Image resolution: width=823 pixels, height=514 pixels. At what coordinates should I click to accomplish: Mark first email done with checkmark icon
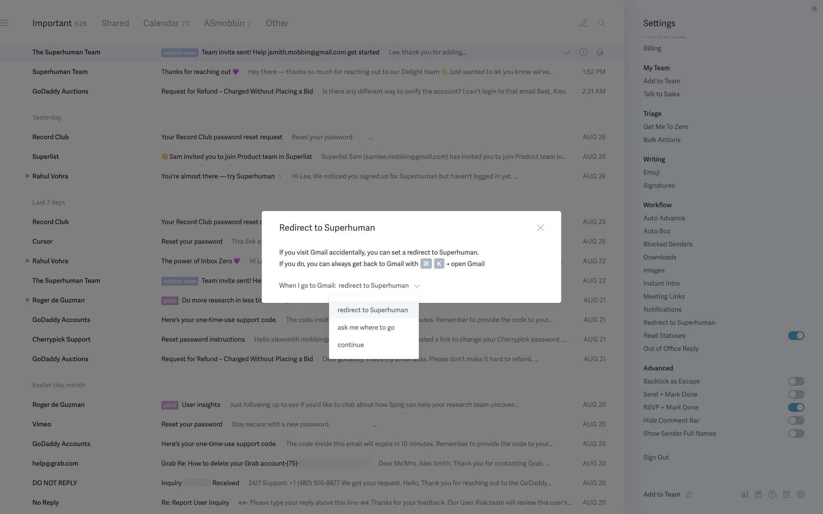coord(567,52)
